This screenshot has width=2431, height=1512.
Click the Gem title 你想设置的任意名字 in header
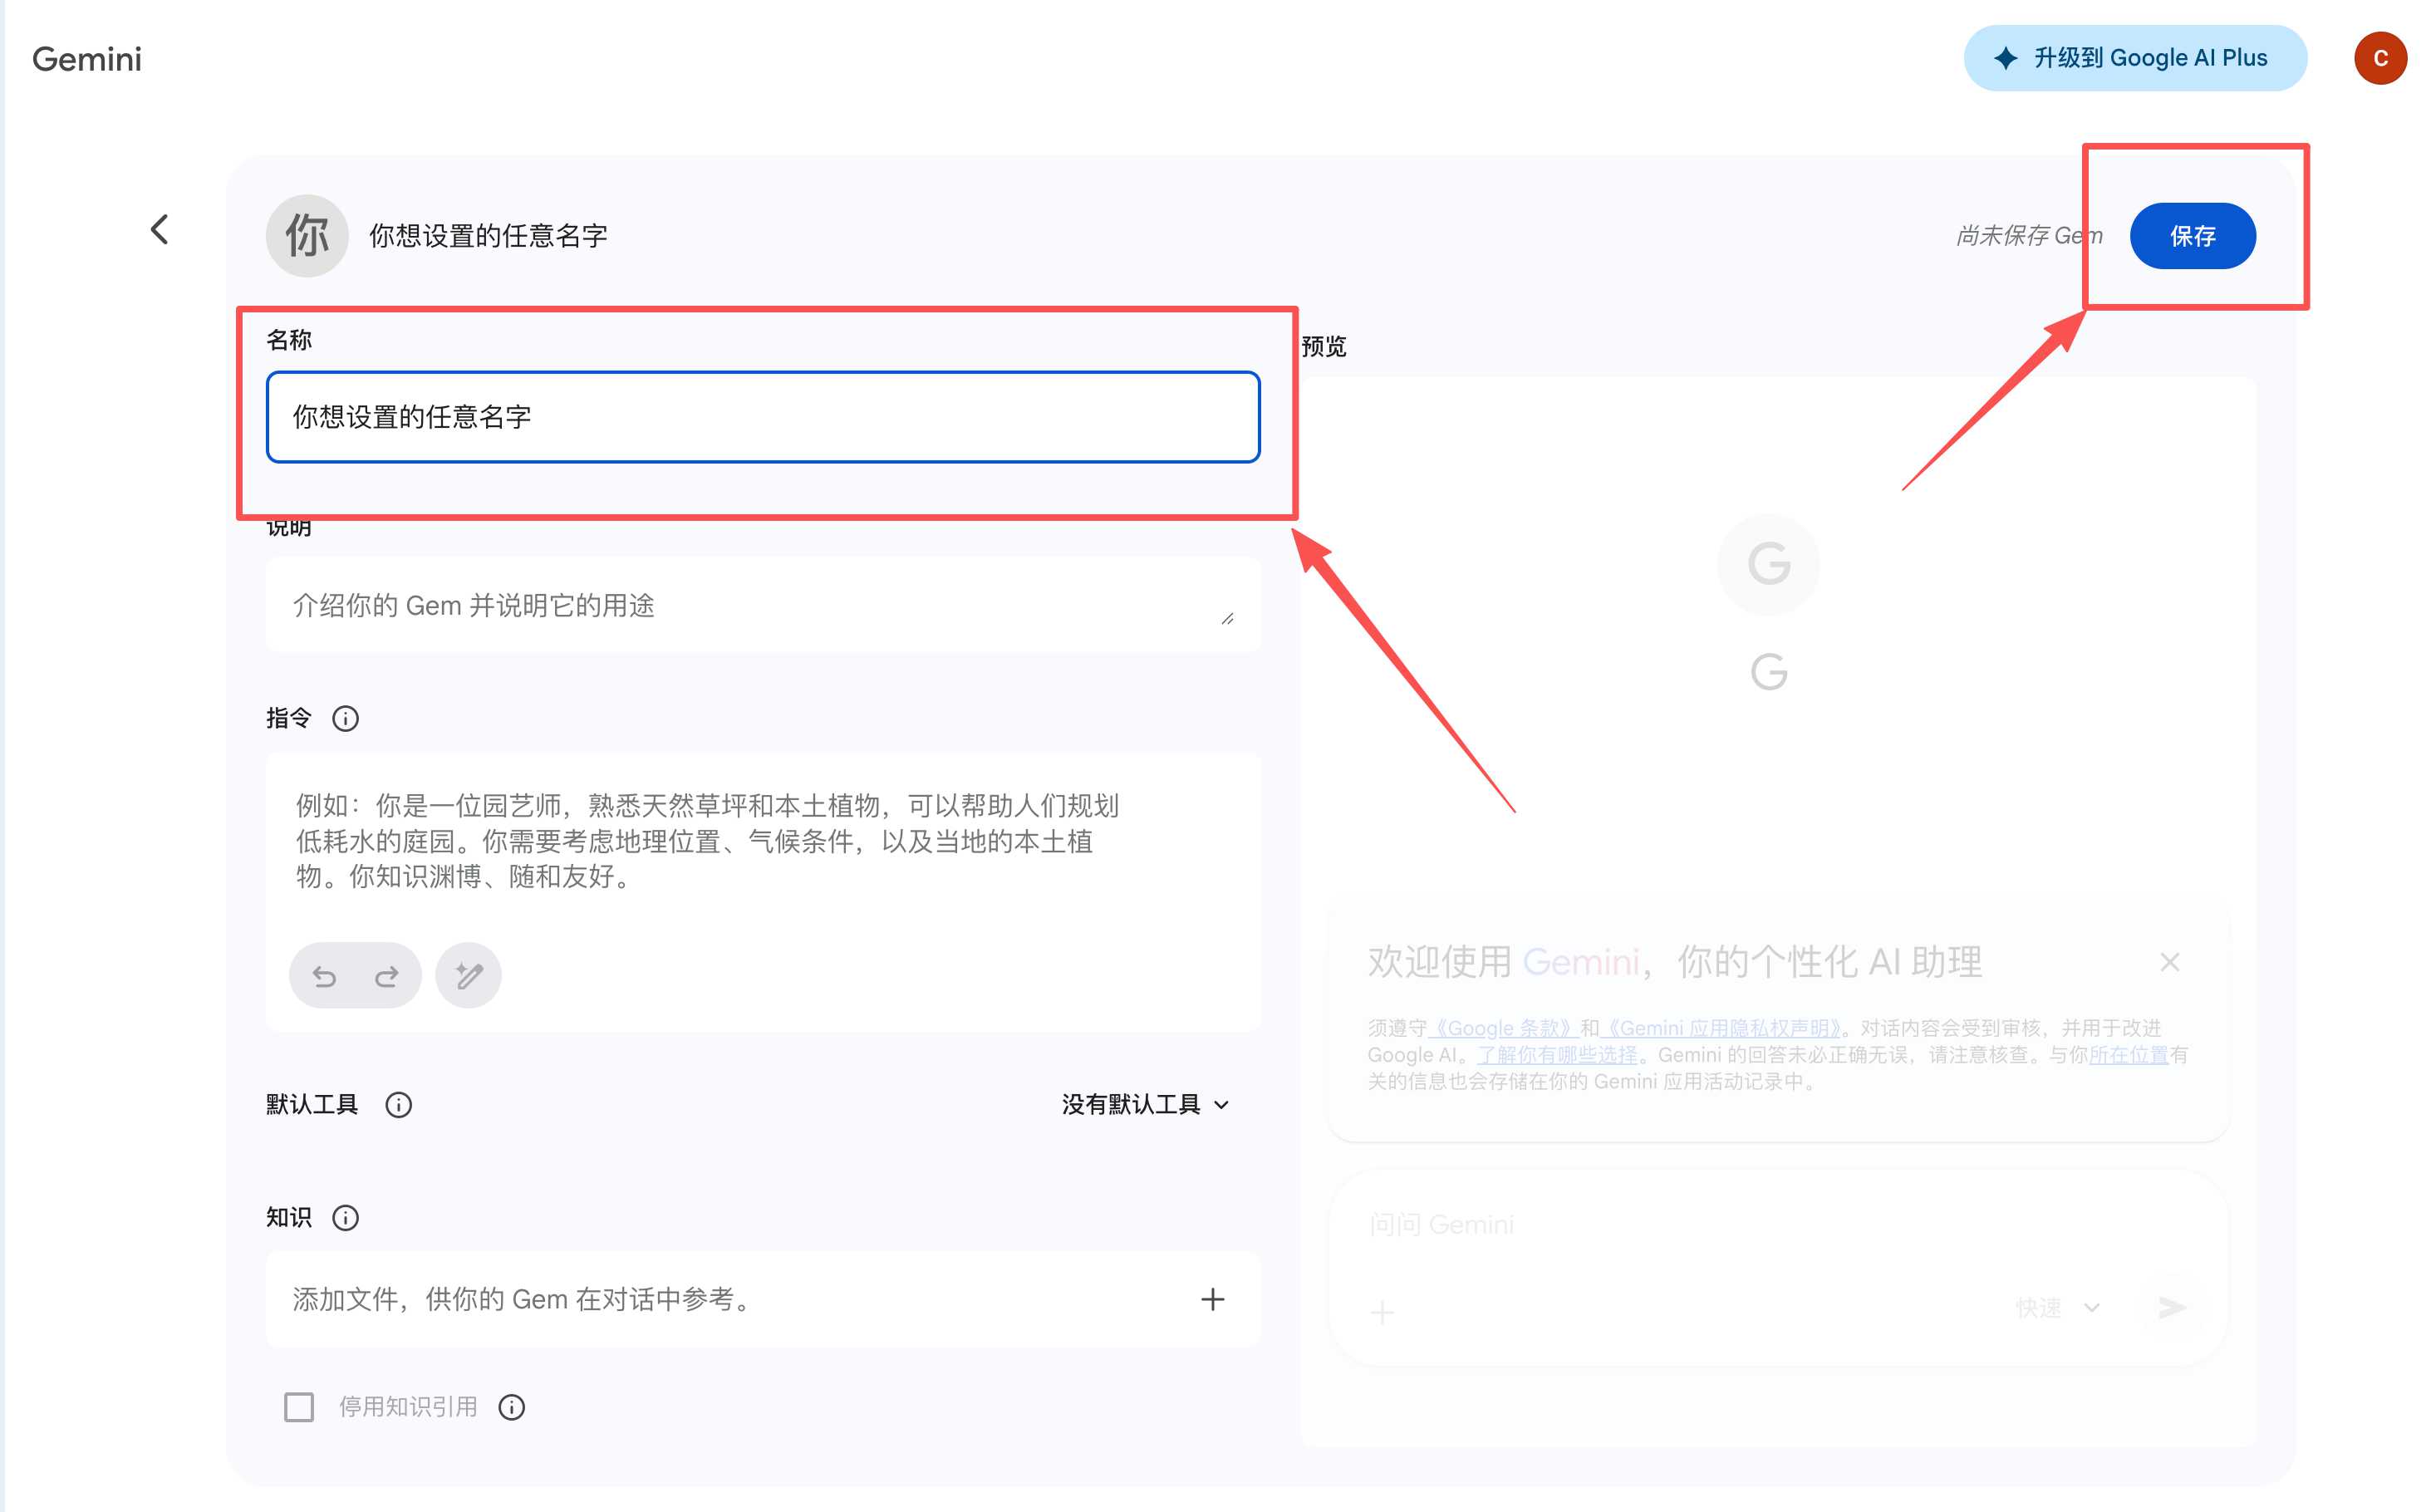pos(488,236)
